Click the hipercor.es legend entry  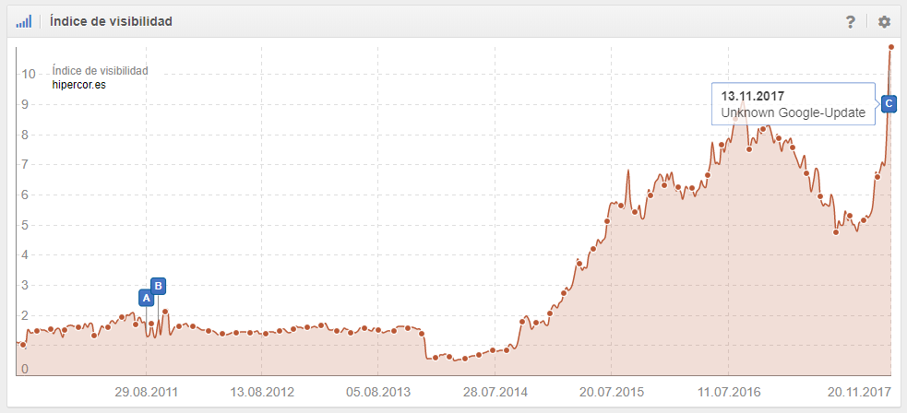(x=78, y=85)
